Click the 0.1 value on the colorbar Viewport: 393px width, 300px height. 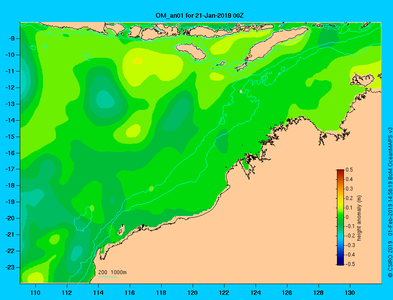point(349,207)
